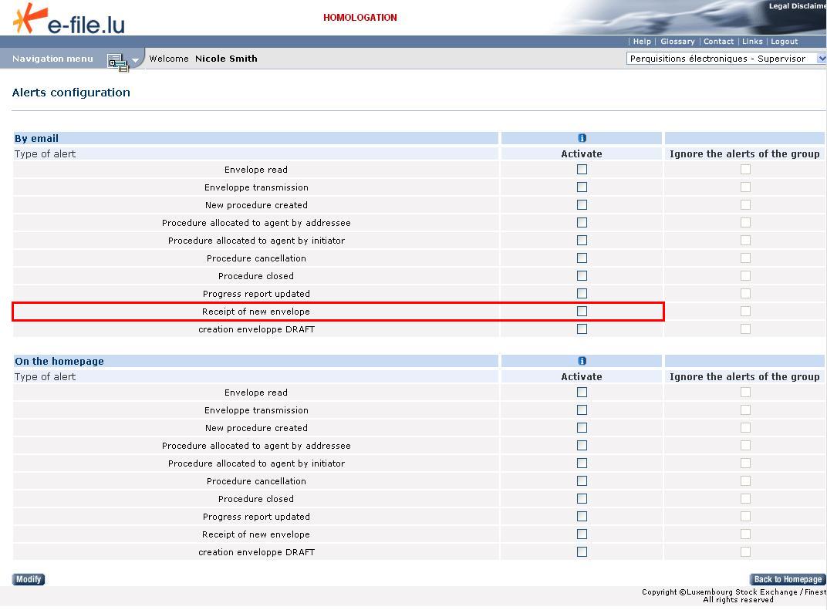Open the Contact link
The image size is (827, 610).
click(718, 42)
